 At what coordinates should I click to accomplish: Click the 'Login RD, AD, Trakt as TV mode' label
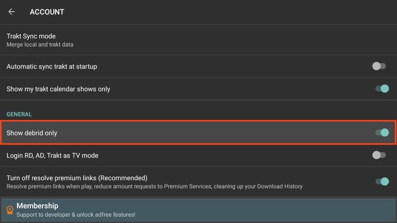[52, 155]
